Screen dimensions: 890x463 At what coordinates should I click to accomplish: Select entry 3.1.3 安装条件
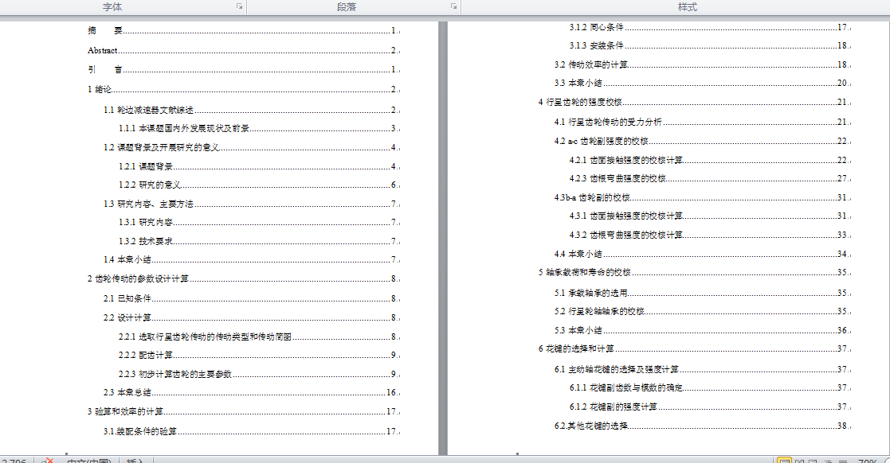click(710, 45)
